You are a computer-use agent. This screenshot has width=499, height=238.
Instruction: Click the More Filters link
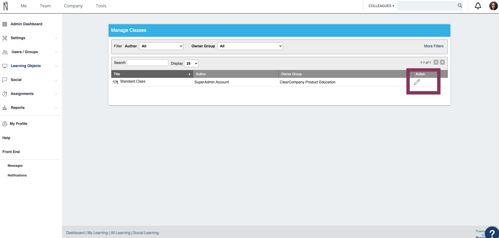coord(434,46)
